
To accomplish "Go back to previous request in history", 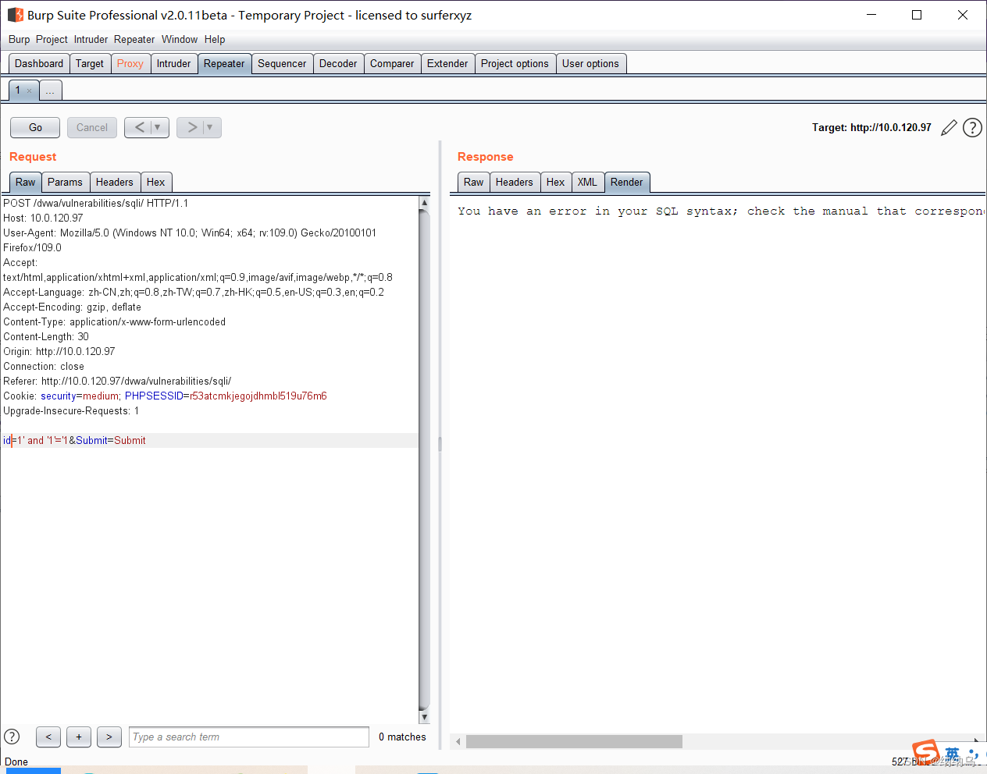I will (139, 127).
